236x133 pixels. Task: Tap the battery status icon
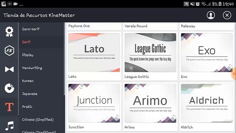[220, 4]
